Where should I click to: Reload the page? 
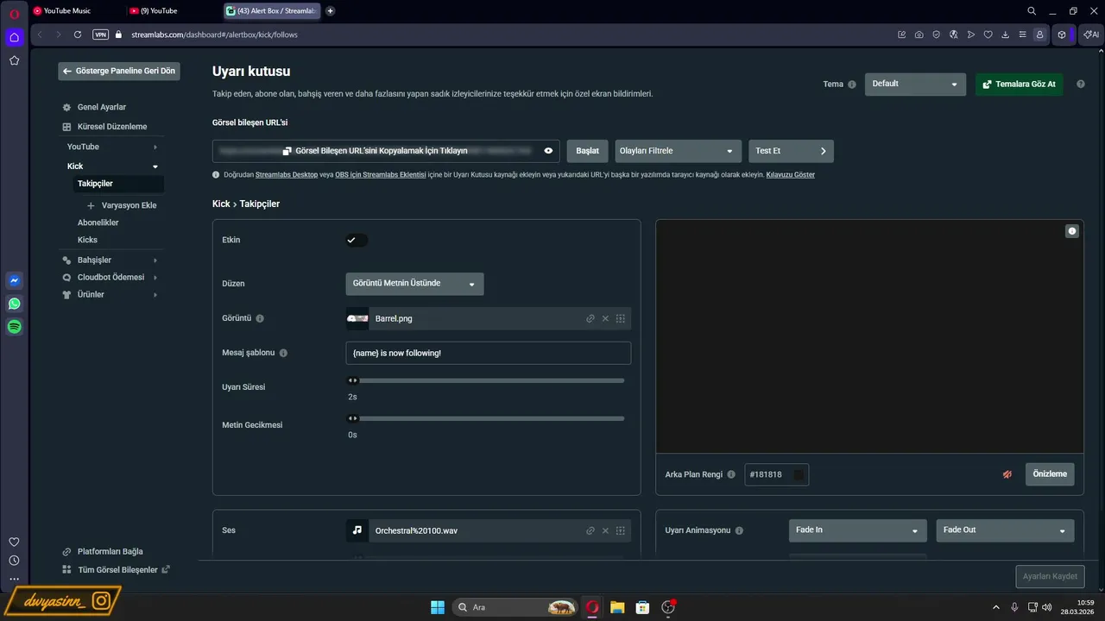78,34
